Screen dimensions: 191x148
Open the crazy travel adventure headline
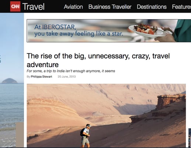[x=98, y=60]
